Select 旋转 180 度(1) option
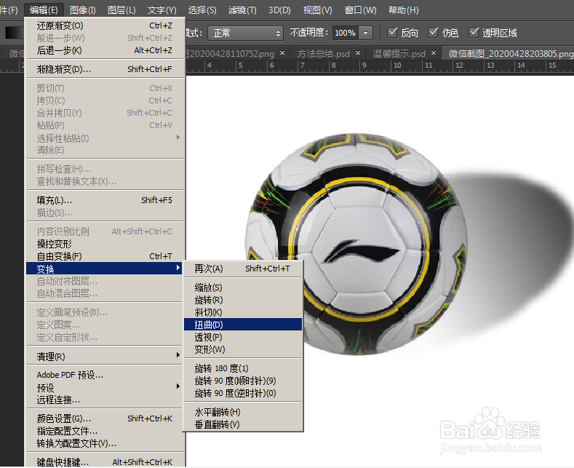The height and width of the screenshot is (468, 574). click(x=243, y=368)
